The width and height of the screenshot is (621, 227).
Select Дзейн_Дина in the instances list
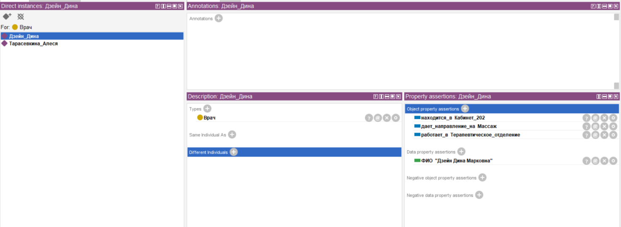coord(92,36)
